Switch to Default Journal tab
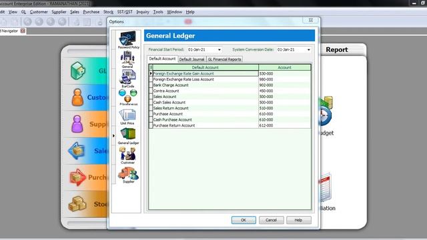 191,59
